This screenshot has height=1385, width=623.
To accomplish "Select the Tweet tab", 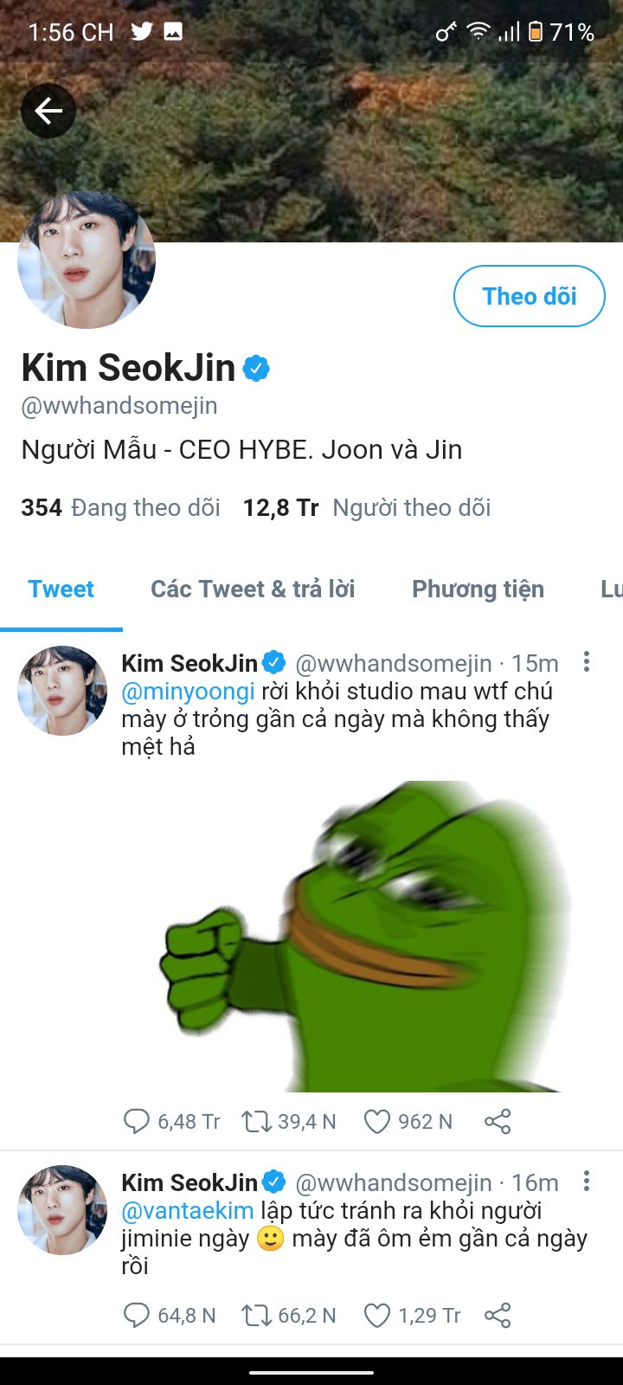I will [x=61, y=589].
